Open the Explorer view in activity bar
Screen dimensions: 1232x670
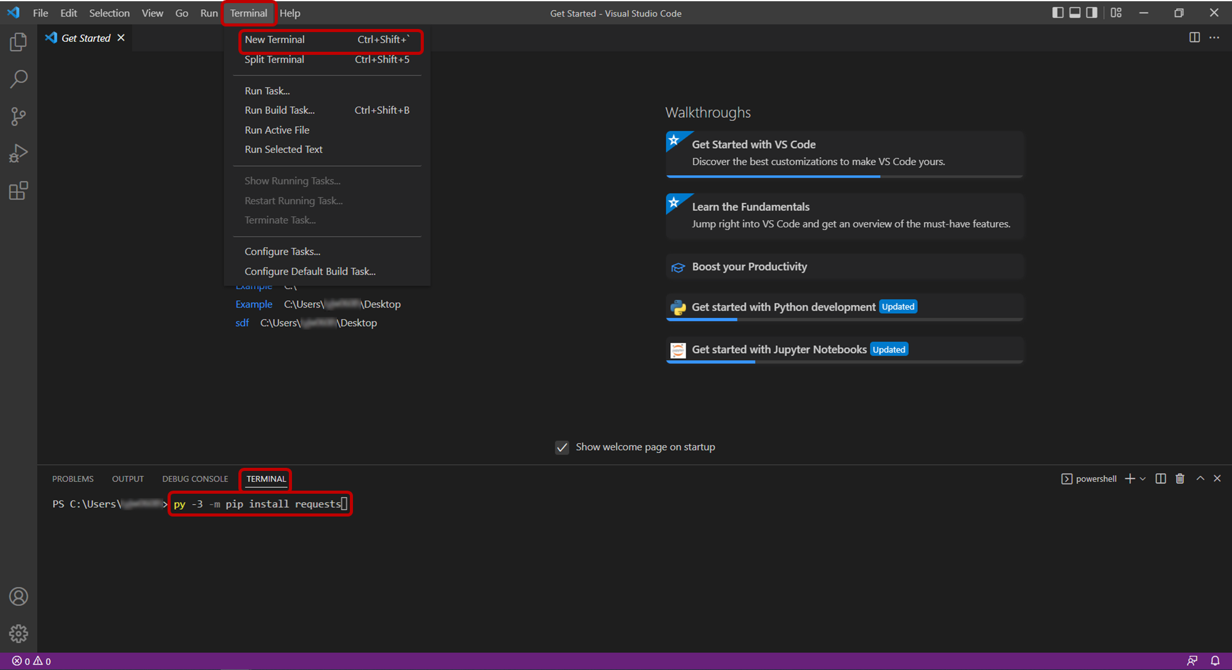tap(18, 42)
